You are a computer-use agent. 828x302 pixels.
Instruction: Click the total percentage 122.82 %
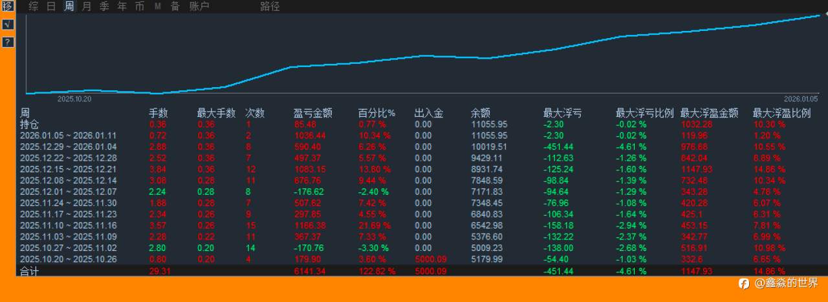pyautogui.click(x=376, y=271)
